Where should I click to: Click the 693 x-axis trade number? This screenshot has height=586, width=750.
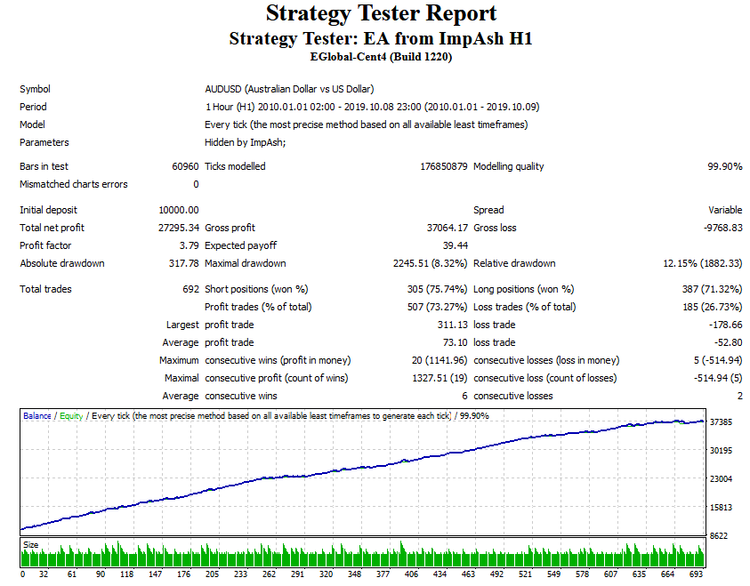coord(696,574)
